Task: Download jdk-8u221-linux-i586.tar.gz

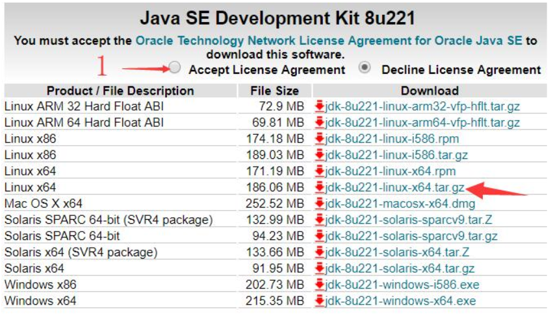Action: pos(396,155)
